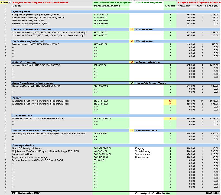Click order number 'JAL-0810.02'
The width and height of the screenshot is (221, 195).
[100, 65]
